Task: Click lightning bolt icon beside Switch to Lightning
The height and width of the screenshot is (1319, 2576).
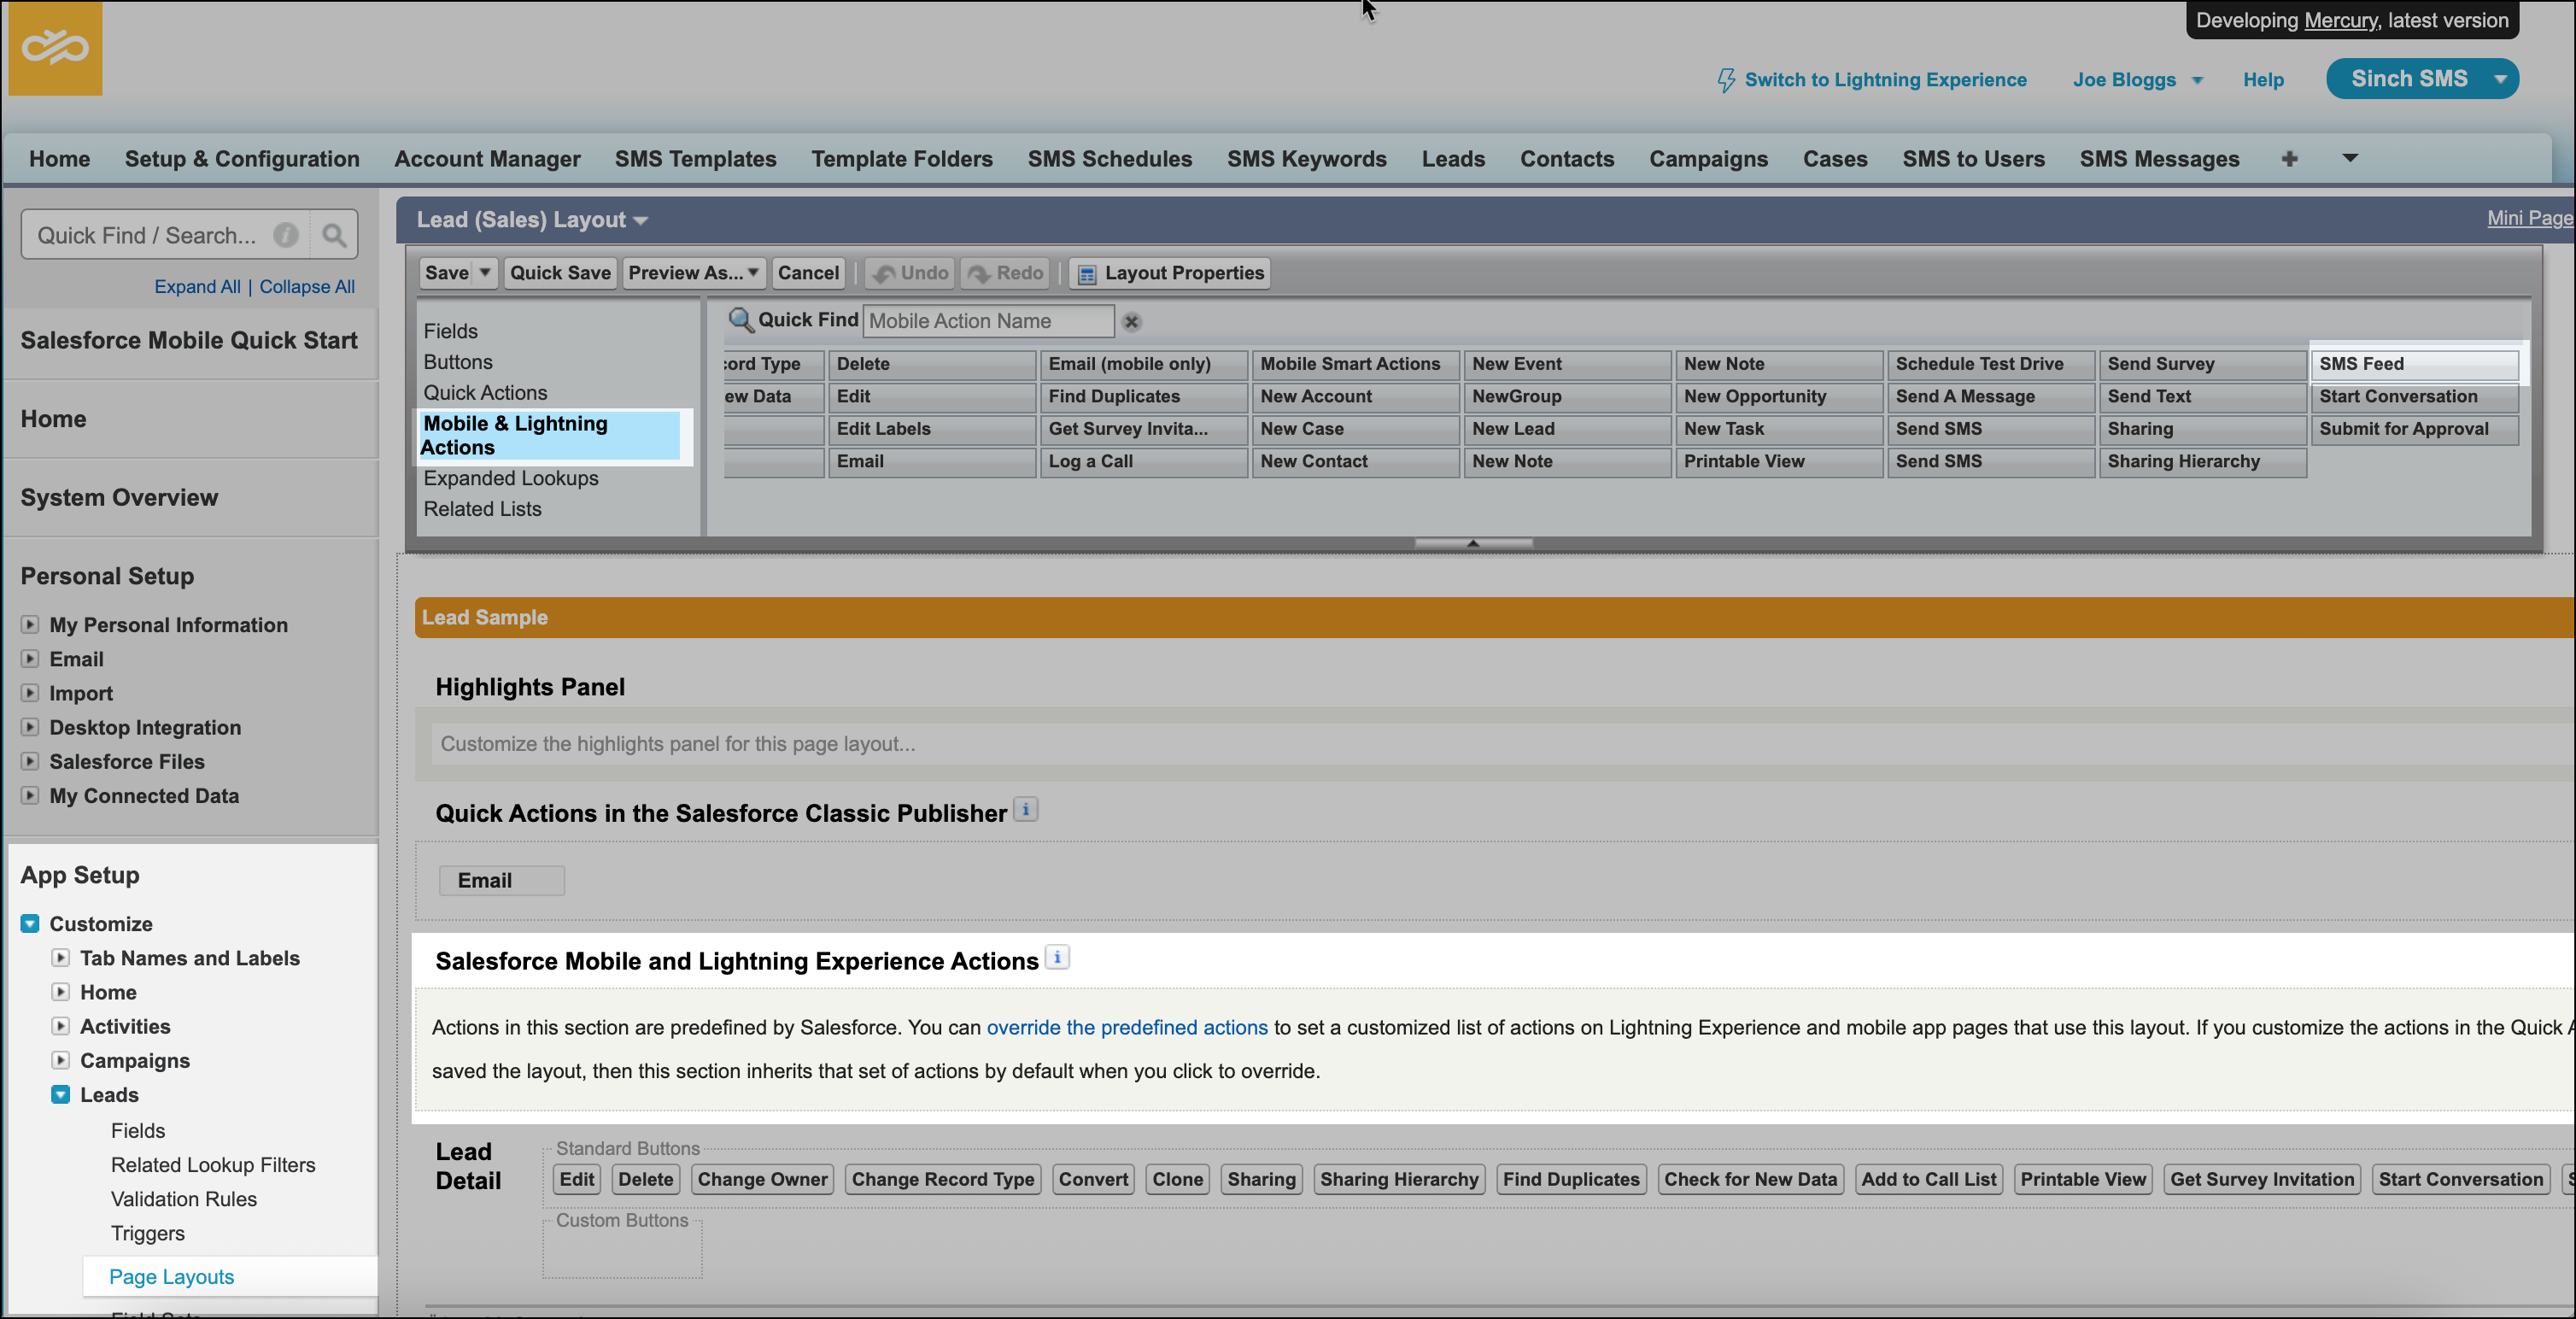Action: (1726, 80)
